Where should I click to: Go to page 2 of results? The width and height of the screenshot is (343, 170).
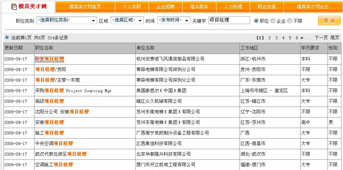(269, 38)
